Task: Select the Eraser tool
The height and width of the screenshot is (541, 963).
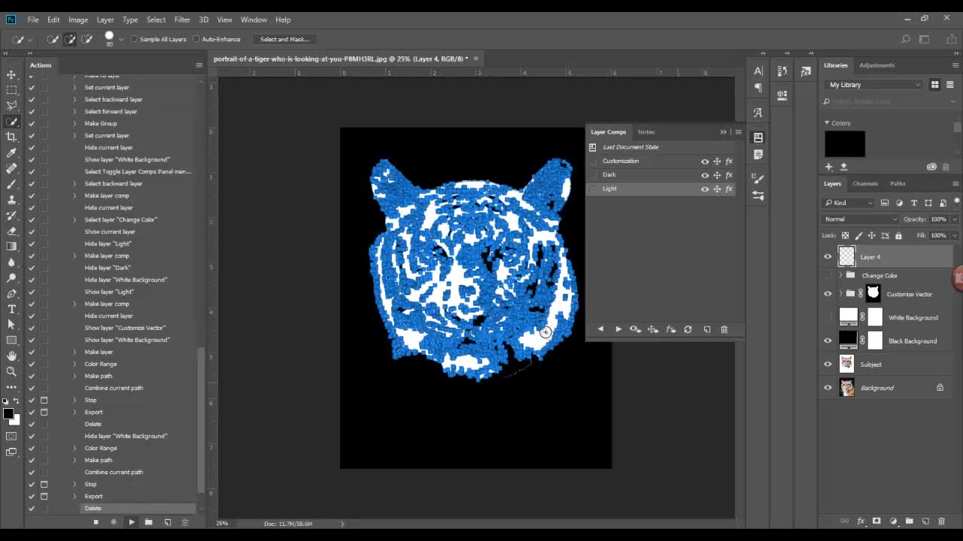Action: click(x=11, y=231)
